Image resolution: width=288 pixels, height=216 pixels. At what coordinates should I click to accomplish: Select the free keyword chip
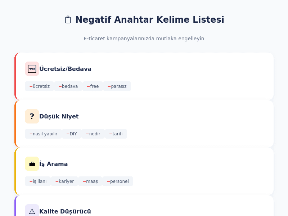[93, 86]
